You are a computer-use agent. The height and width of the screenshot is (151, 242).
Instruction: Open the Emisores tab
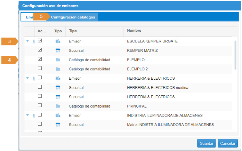coord(29,17)
